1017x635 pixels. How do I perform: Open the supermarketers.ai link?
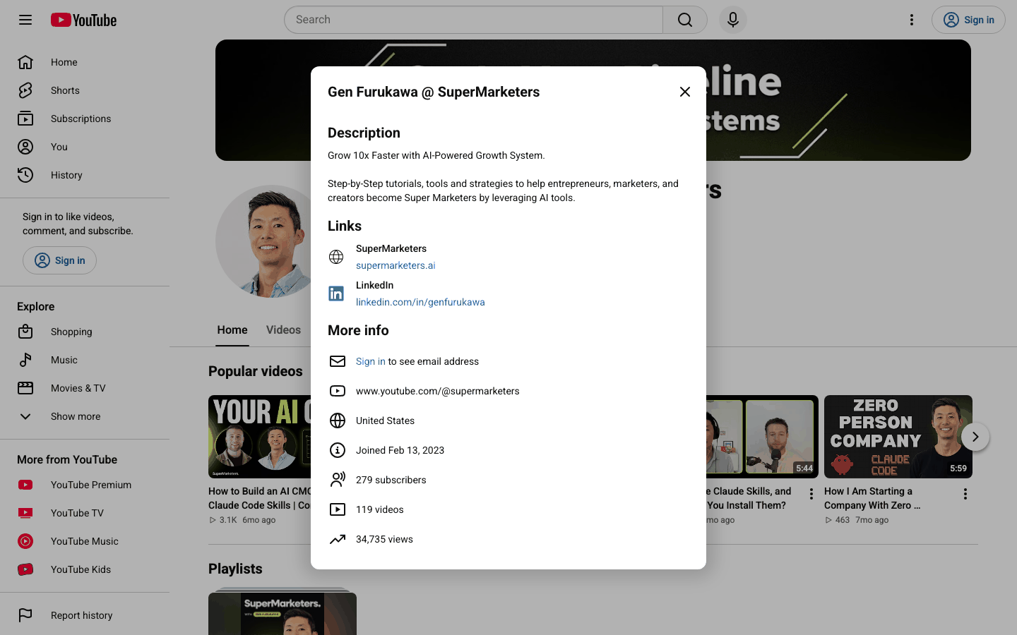(395, 265)
